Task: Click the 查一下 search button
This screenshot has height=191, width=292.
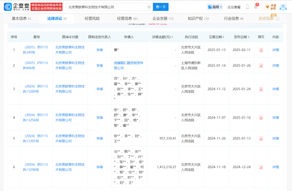Action: tap(161, 7)
